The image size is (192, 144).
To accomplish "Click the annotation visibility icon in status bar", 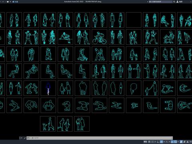I will point(184,142).
